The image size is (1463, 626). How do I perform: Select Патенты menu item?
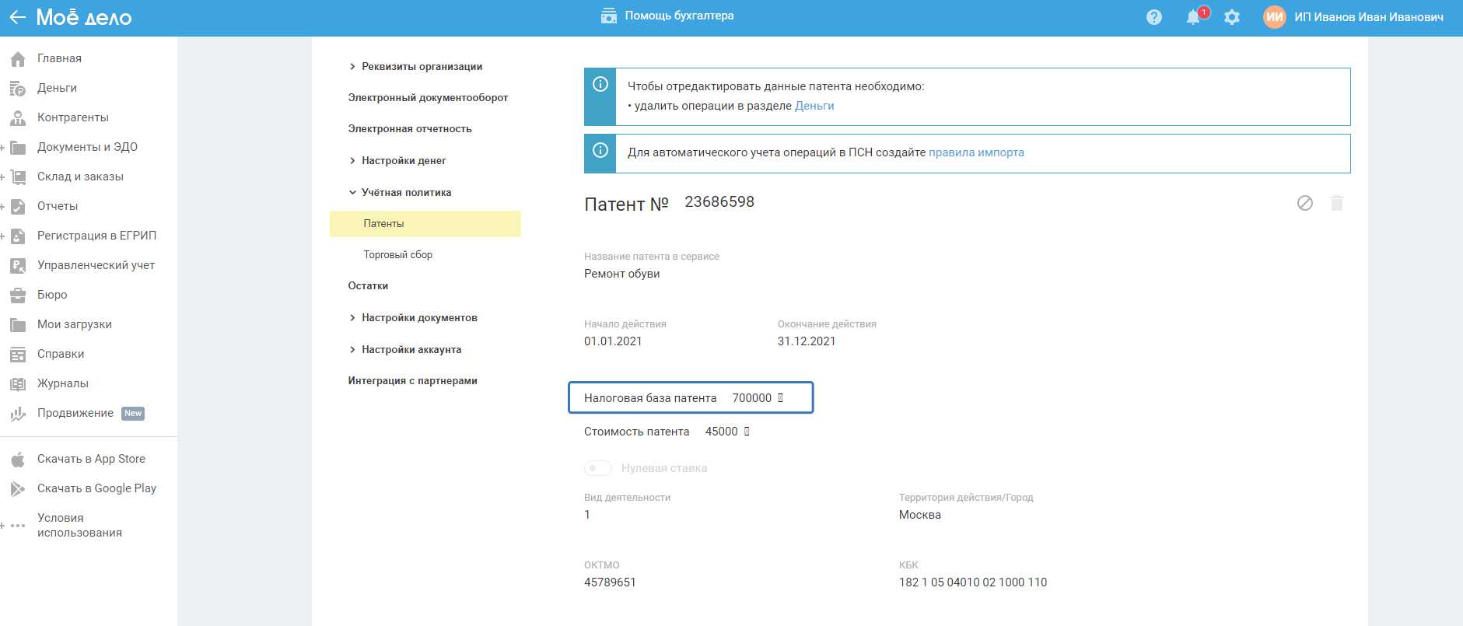(x=425, y=224)
